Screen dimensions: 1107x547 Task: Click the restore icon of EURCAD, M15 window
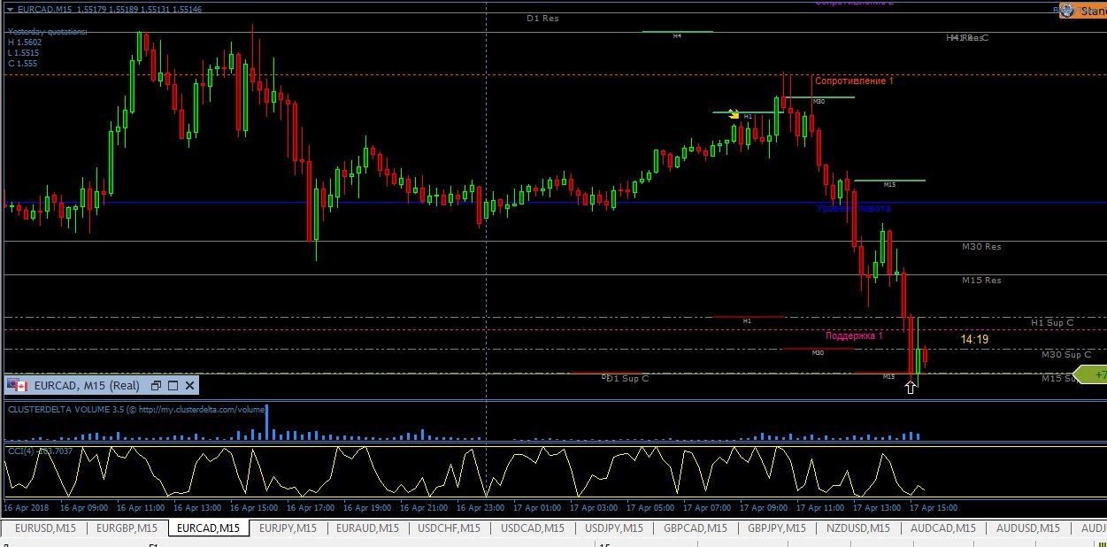point(156,386)
